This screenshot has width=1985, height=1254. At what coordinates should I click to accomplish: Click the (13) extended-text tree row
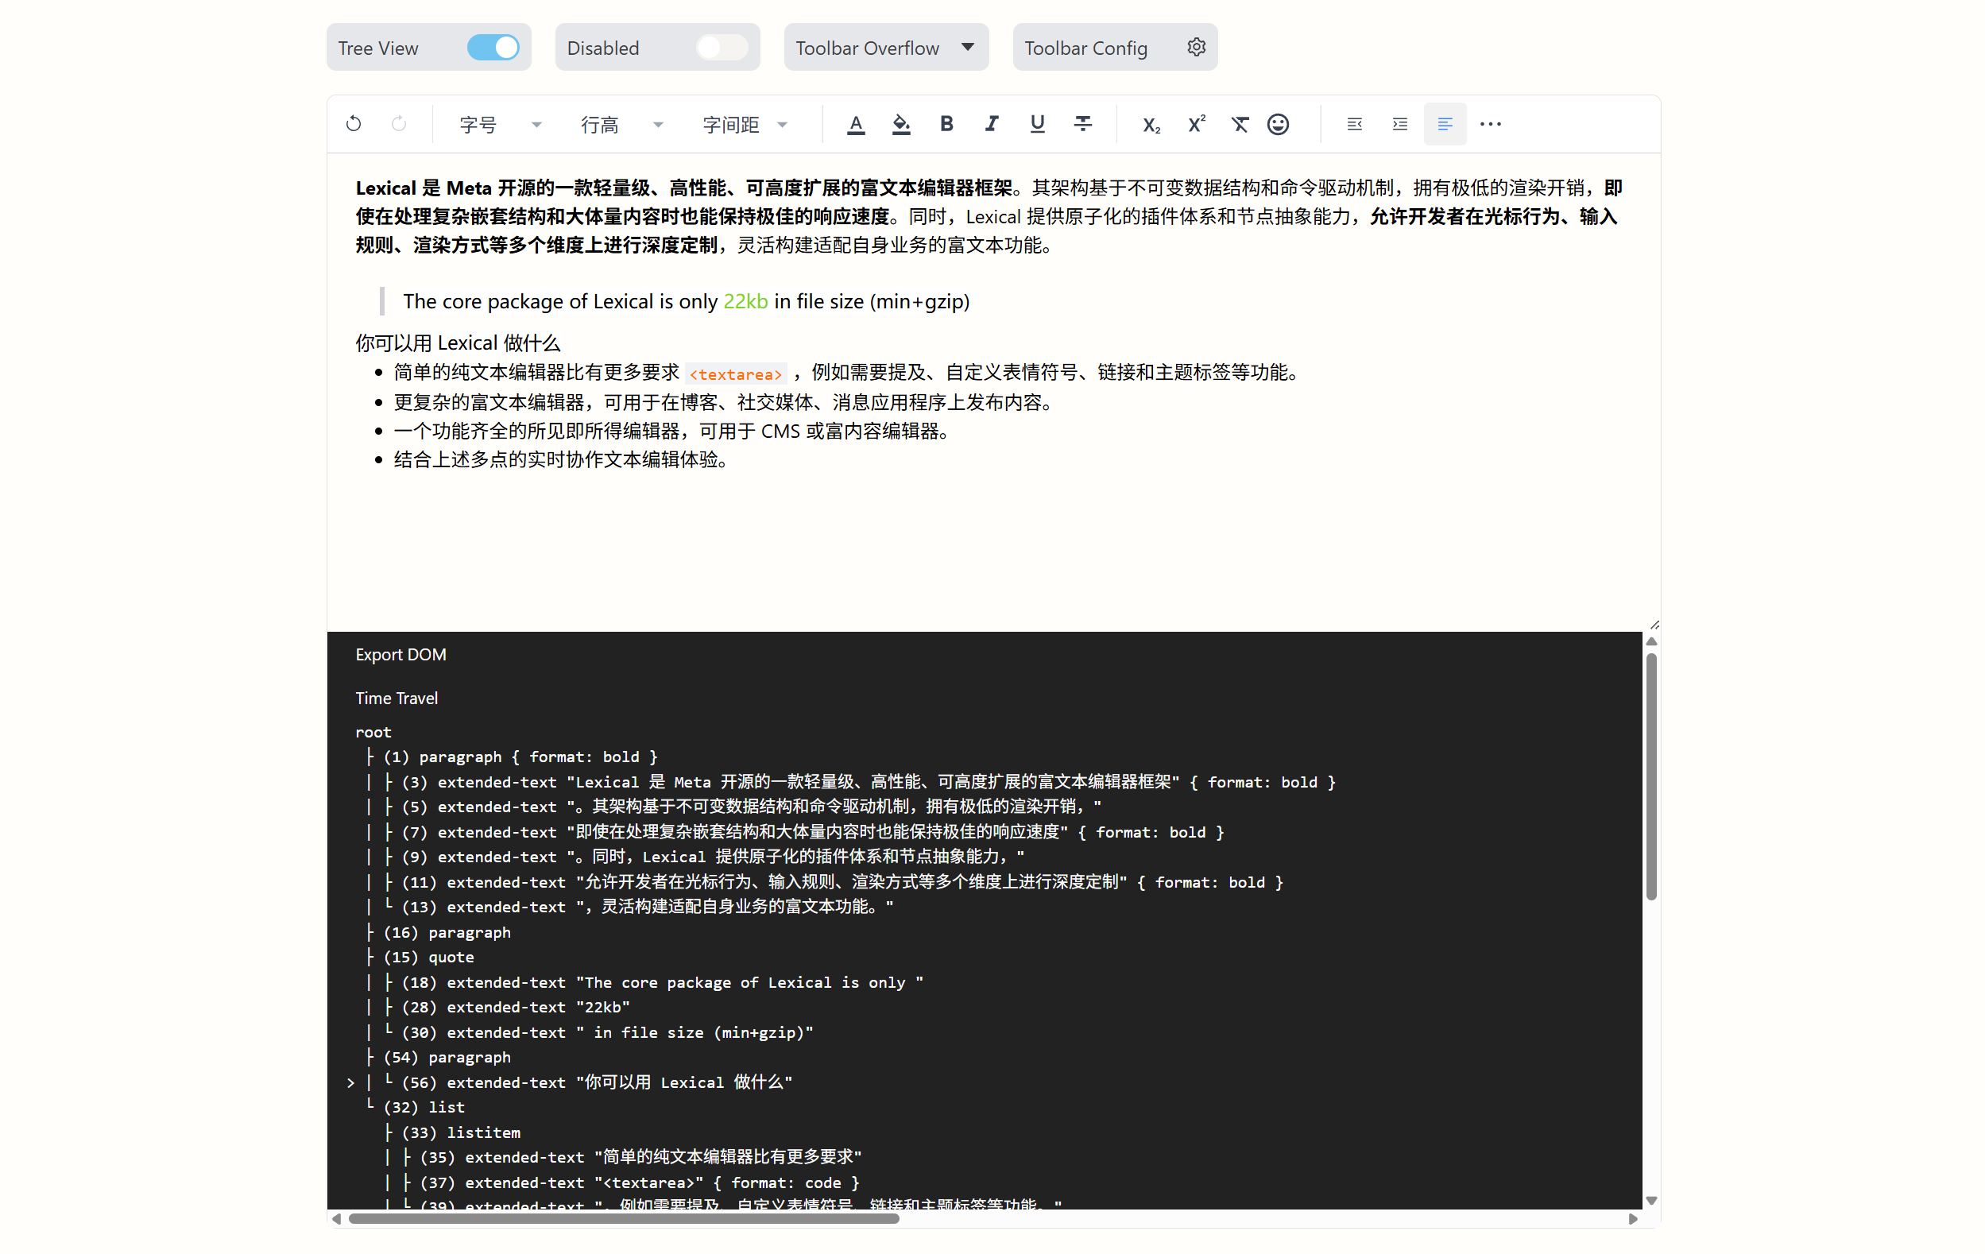tap(648, 906)
